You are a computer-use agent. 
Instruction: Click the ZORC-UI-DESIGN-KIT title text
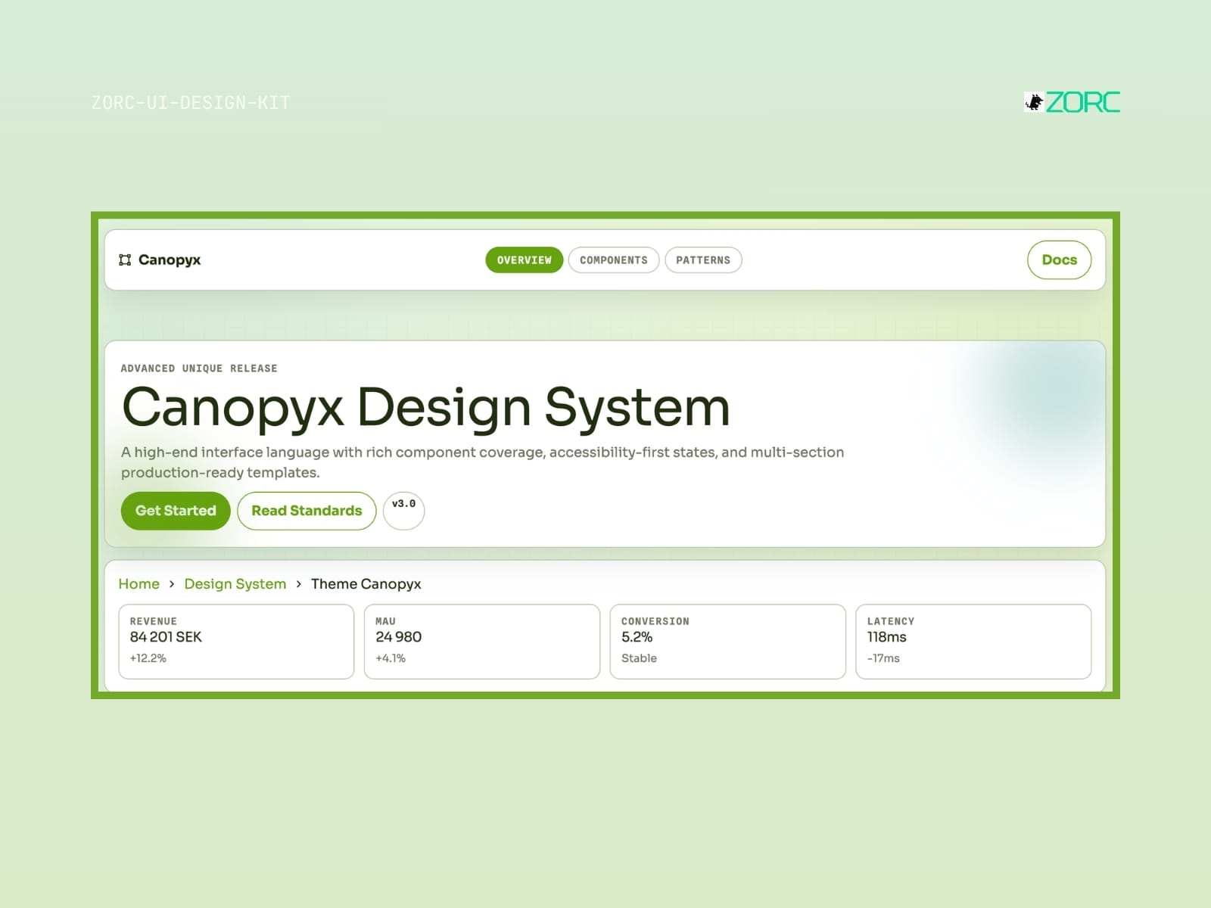(191, 103)
